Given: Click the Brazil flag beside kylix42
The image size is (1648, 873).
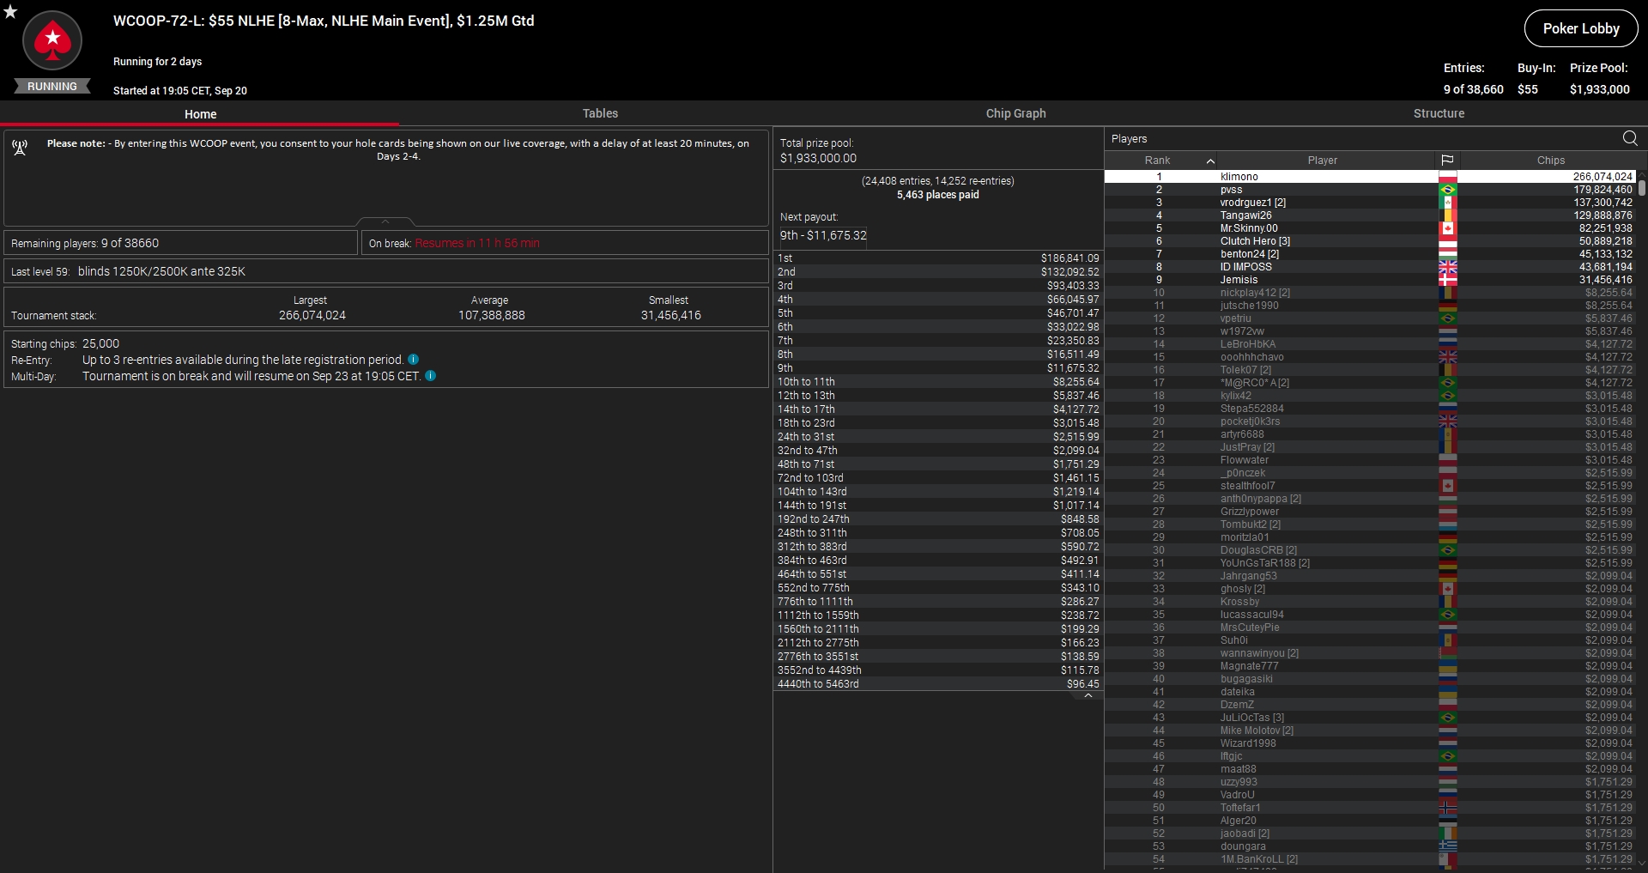Looking at the screenshot, I should [x=1448, y=396].
